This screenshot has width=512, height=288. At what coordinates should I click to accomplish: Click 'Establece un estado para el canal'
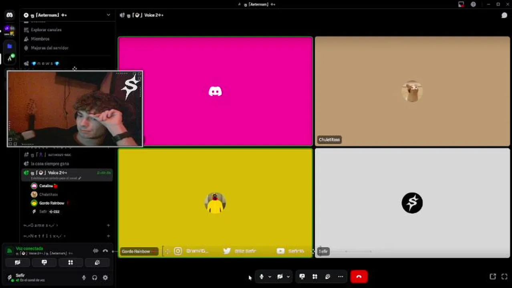tap(56, 178)
